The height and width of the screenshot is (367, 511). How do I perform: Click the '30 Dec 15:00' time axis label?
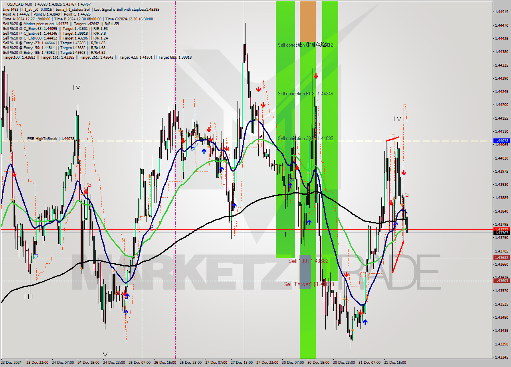(x=318, y=363)
